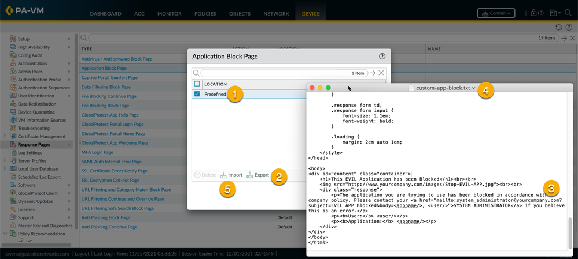Open the SSL Decryption Opt-out Page link
Image resolution: width=578 pixels, height=259 pixels.
click(110, 181)
